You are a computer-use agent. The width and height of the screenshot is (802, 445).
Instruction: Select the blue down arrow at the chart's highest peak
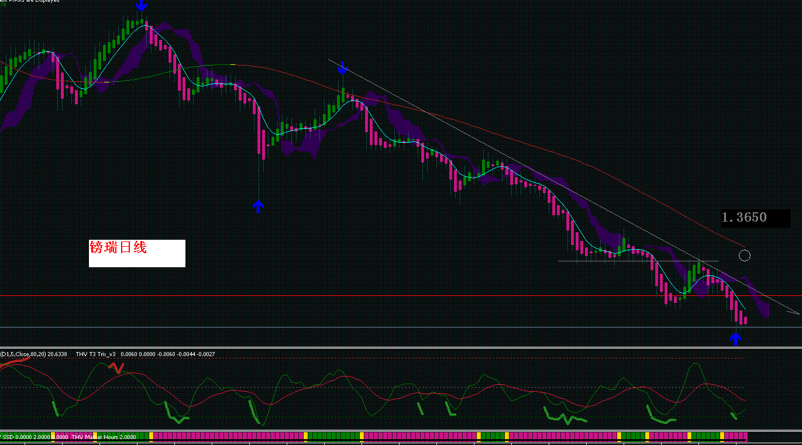142,6
